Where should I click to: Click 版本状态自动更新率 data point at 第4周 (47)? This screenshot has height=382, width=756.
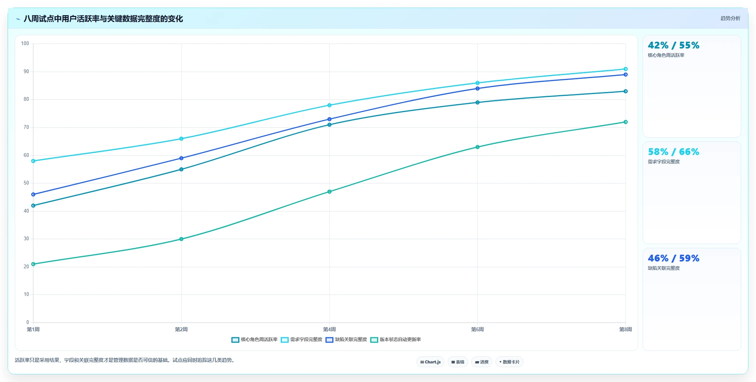click(x=329, y=192)
